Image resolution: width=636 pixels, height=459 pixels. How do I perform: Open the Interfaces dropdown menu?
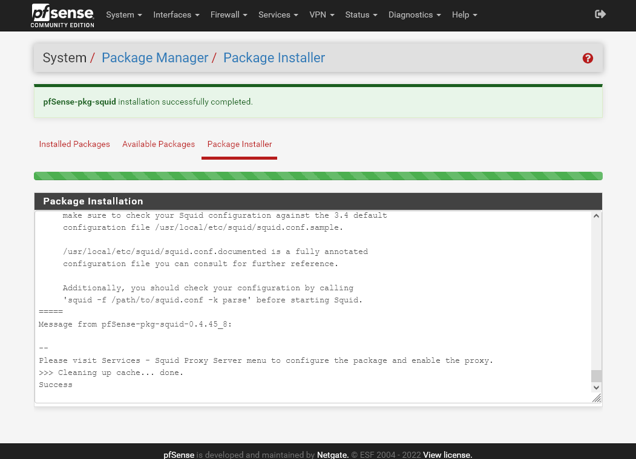(176, 15)
